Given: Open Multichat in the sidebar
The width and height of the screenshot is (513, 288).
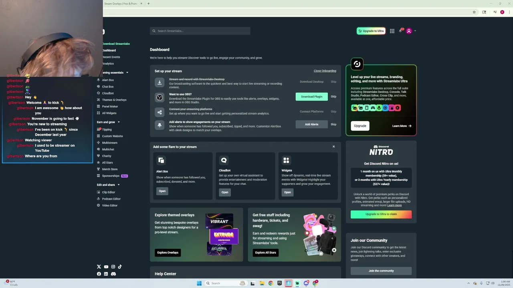Looking at the screenshot, I should coord(108,149).
